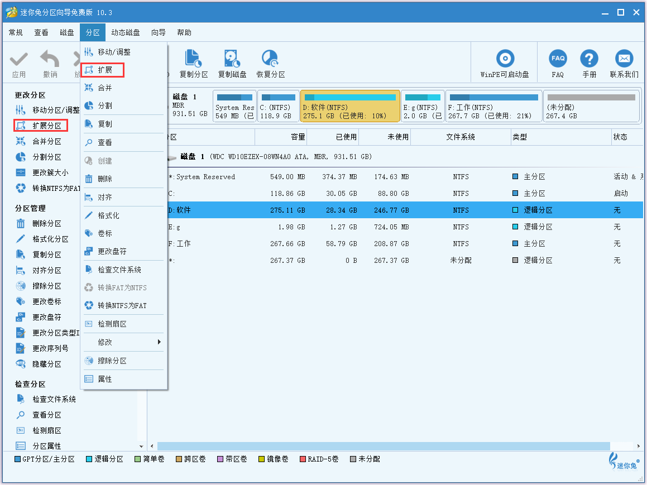Viewport: 647px width, 485px height.
Task: Click 合并分区 in left sidebar
Action: [39, 141]
